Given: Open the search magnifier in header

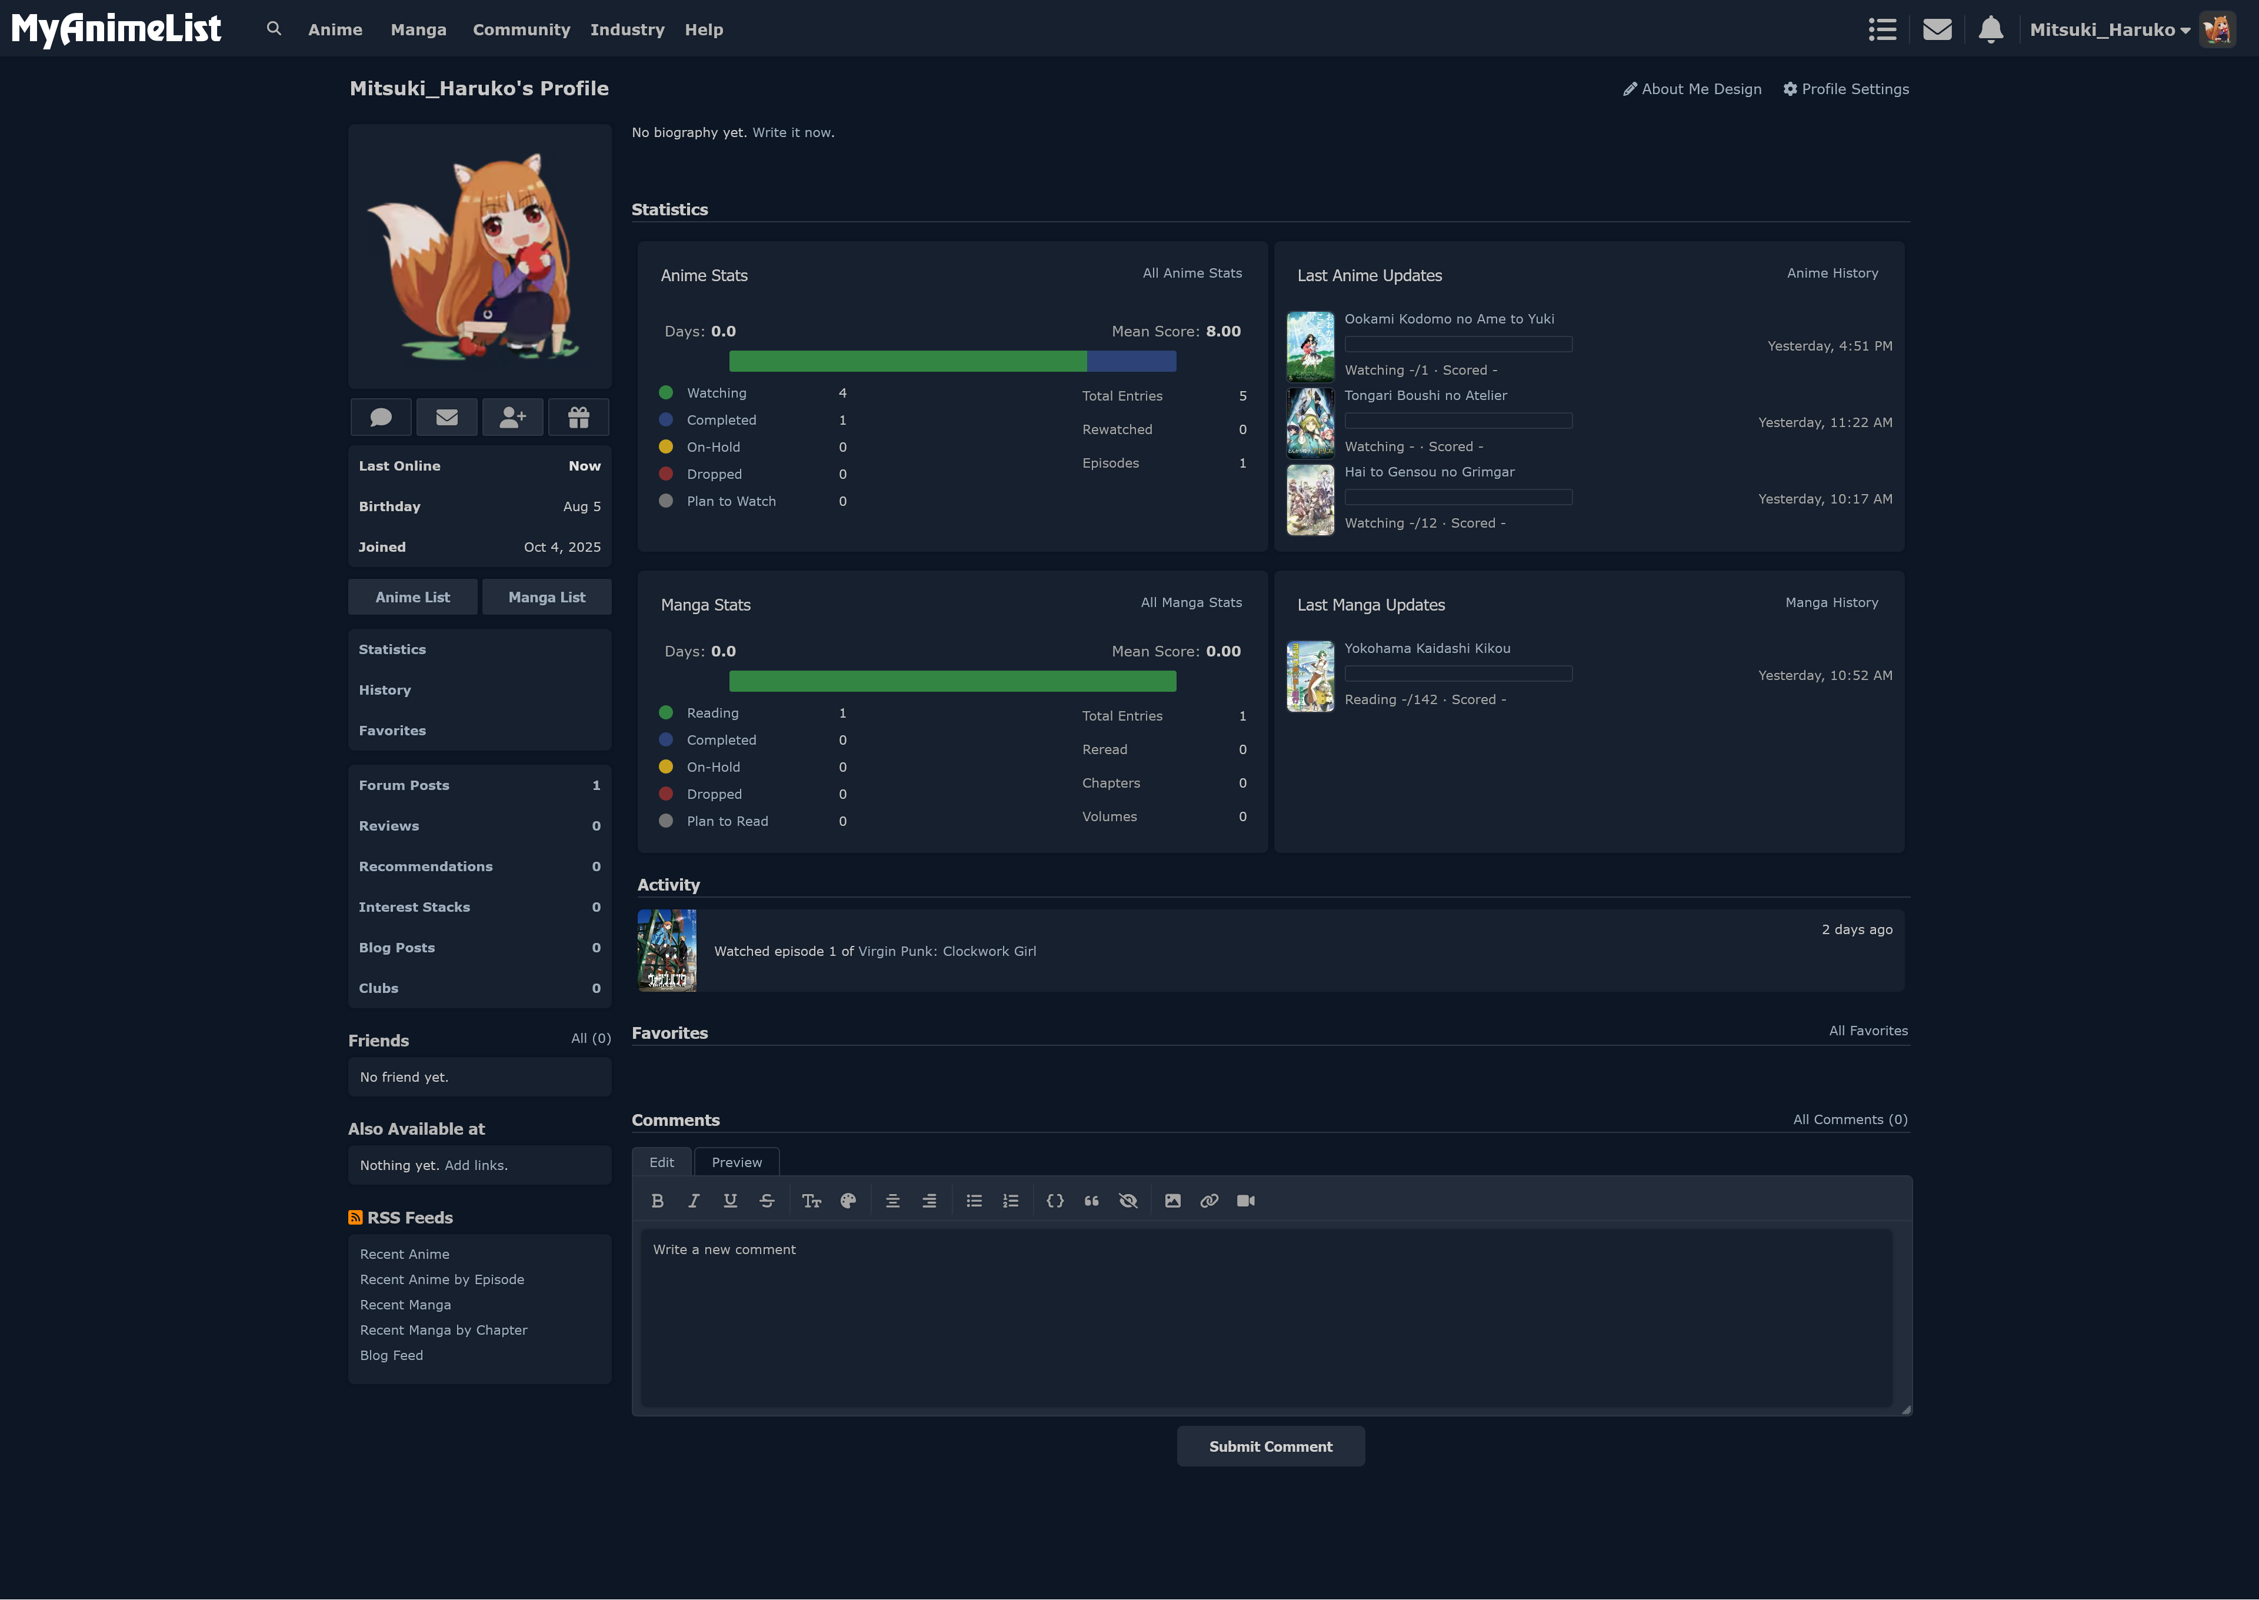Looking at the screenshot, I should [274, 29].
